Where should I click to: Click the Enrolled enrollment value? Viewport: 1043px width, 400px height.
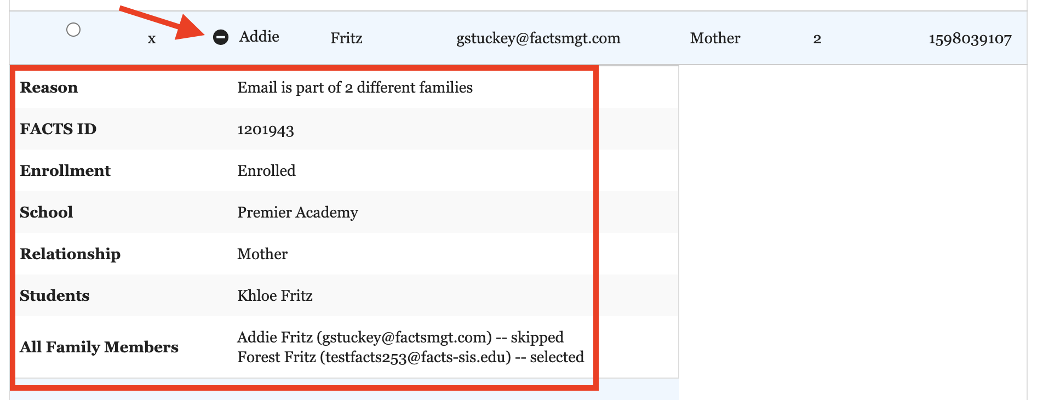tap(266, 171)
